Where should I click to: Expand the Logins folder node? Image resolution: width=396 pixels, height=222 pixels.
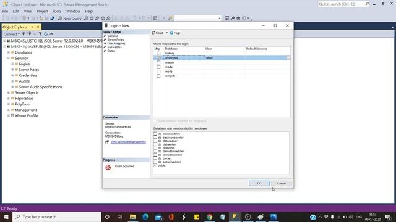point(12,64)
